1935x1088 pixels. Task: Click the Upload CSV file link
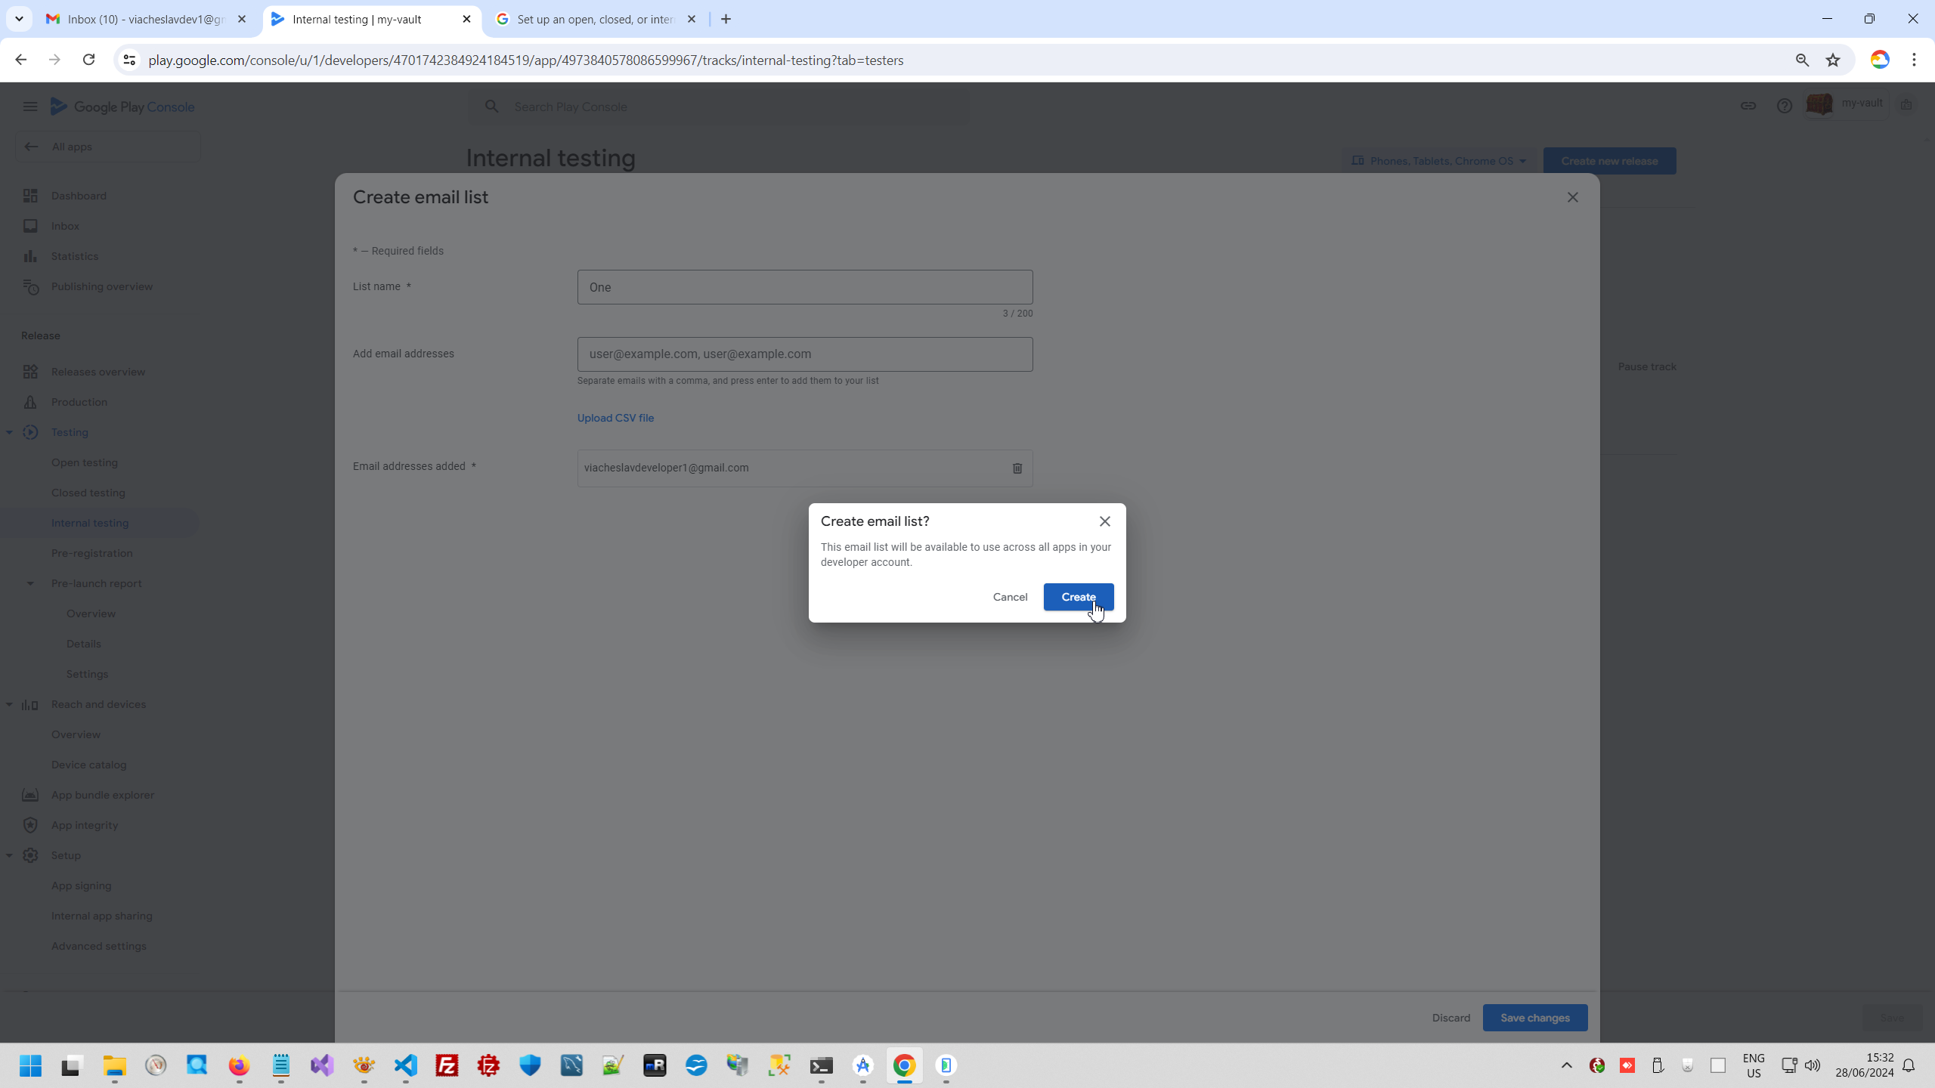[615, 418]
